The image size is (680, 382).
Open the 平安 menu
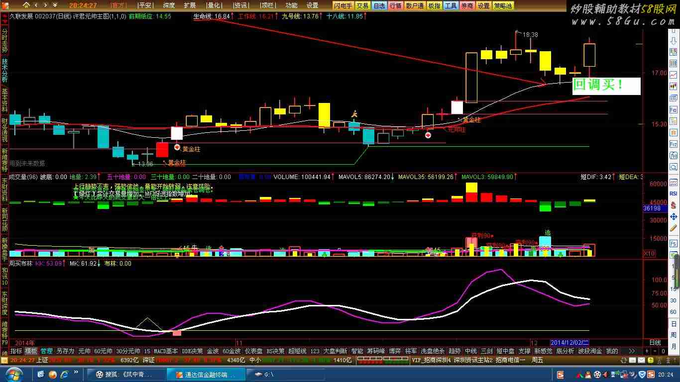[145, 5]
